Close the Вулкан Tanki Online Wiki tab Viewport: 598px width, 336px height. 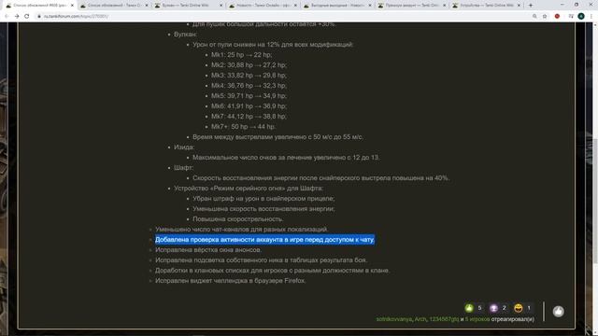(221, 6)
